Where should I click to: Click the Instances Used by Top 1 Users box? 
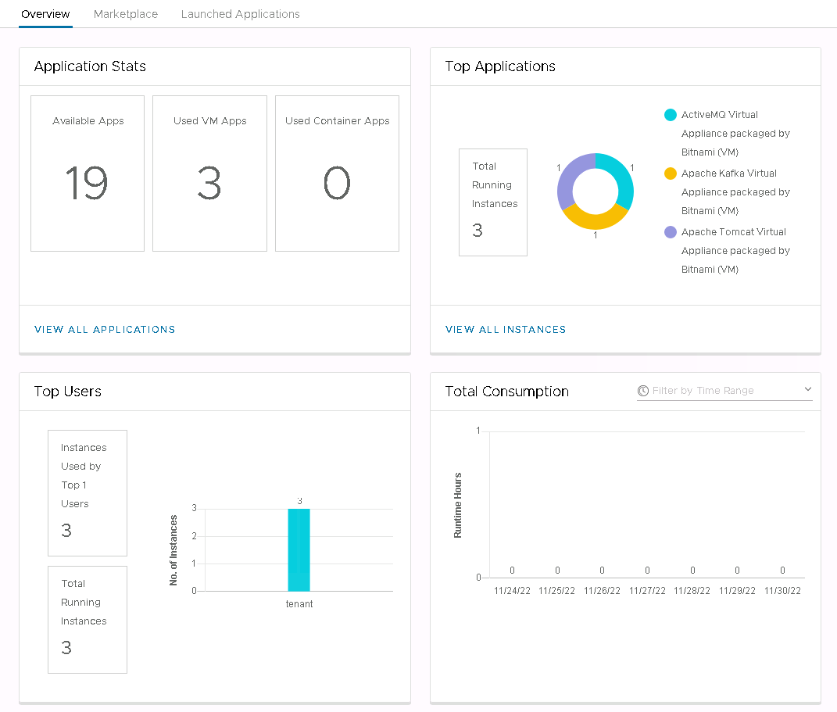click(88, 492)
